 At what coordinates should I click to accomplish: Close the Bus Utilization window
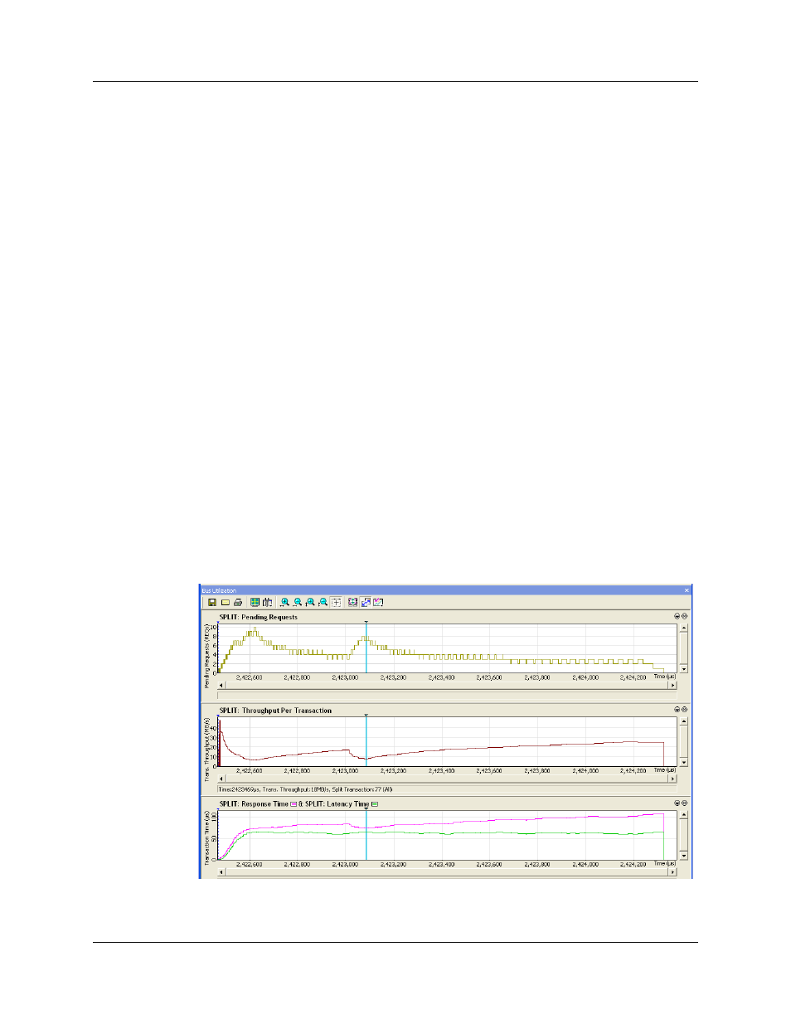pyautogui.click(x=687, y=590)
